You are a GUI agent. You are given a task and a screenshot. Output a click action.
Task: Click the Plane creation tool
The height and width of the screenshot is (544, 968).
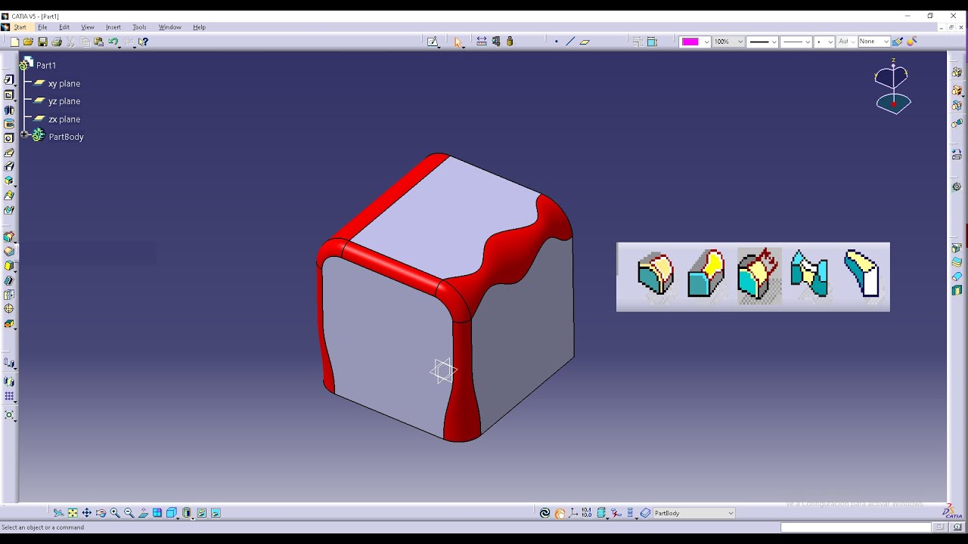click(585, 42)
